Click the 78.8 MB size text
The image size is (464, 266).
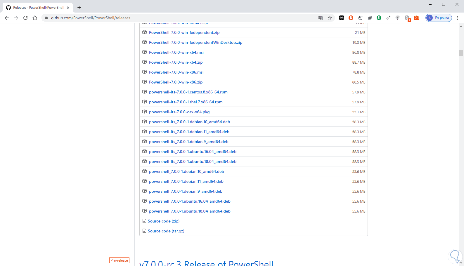(x=359, y=72)
